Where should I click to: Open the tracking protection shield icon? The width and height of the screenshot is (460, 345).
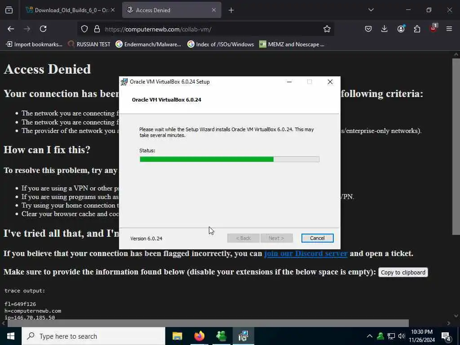(x=84, y=29)
